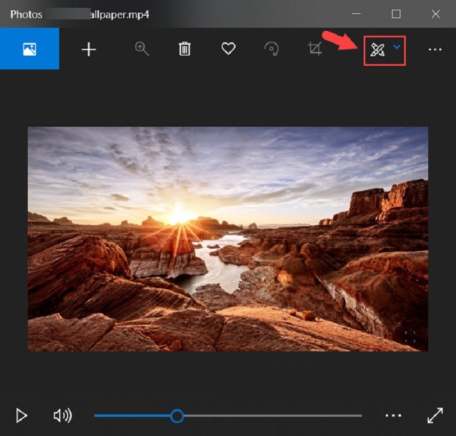
Task: Select the crop tool icon
Action: (x=315, y=50)
